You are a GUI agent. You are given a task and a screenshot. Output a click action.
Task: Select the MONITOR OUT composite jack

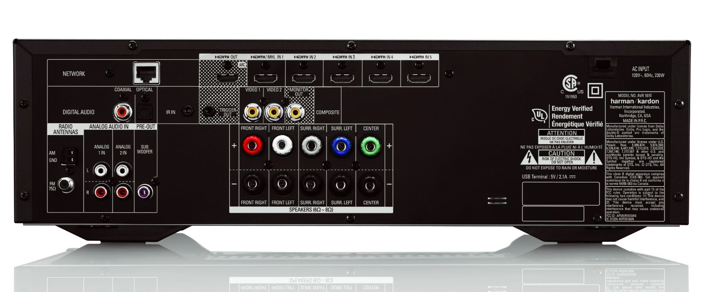(x=295, y=111)
